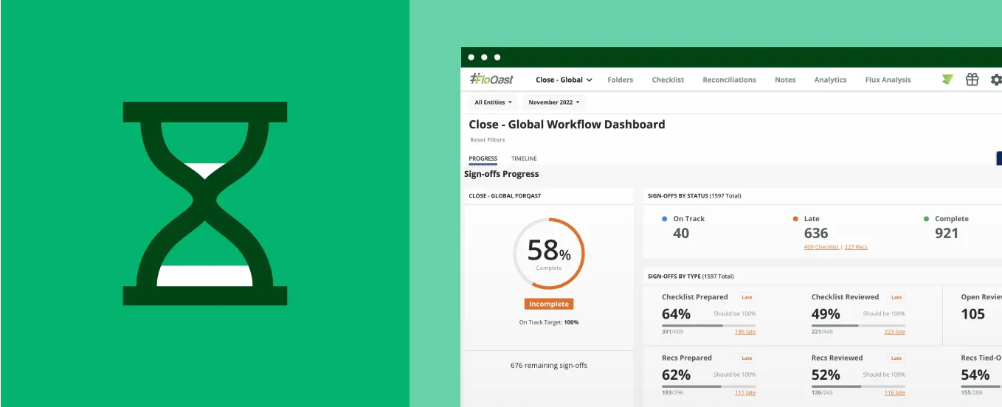Expand the All Entities dropdown
The height and width of the screenshot is (407, 1002).
pyautogui.click(x=494, y=102)
